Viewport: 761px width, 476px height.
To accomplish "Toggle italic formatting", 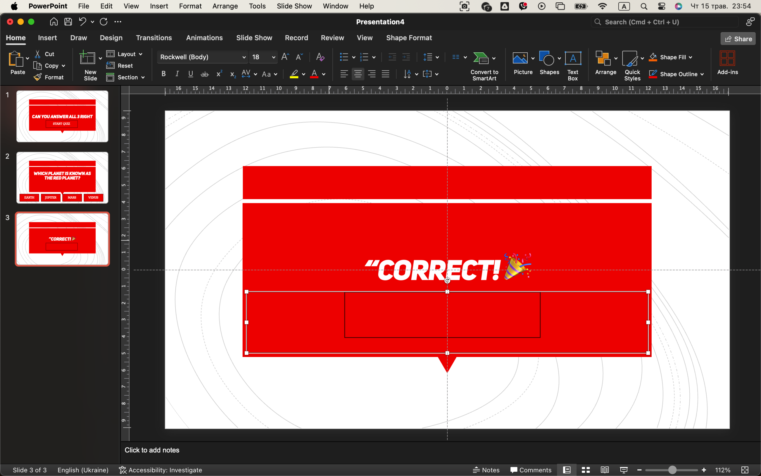I will [177, 74].
